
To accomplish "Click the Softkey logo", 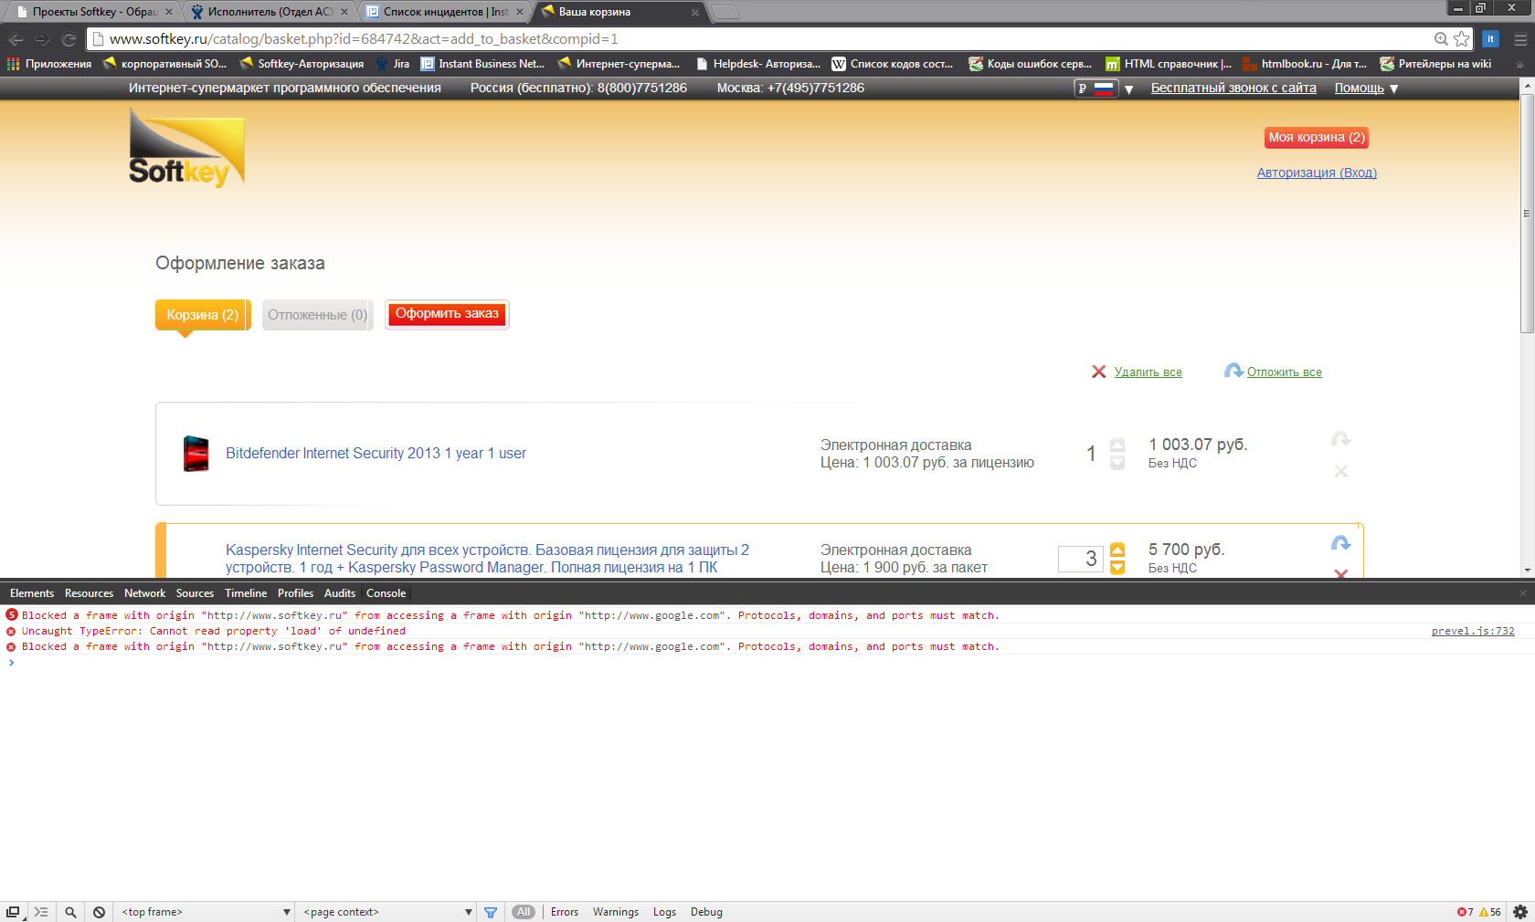I will [187, 148].
